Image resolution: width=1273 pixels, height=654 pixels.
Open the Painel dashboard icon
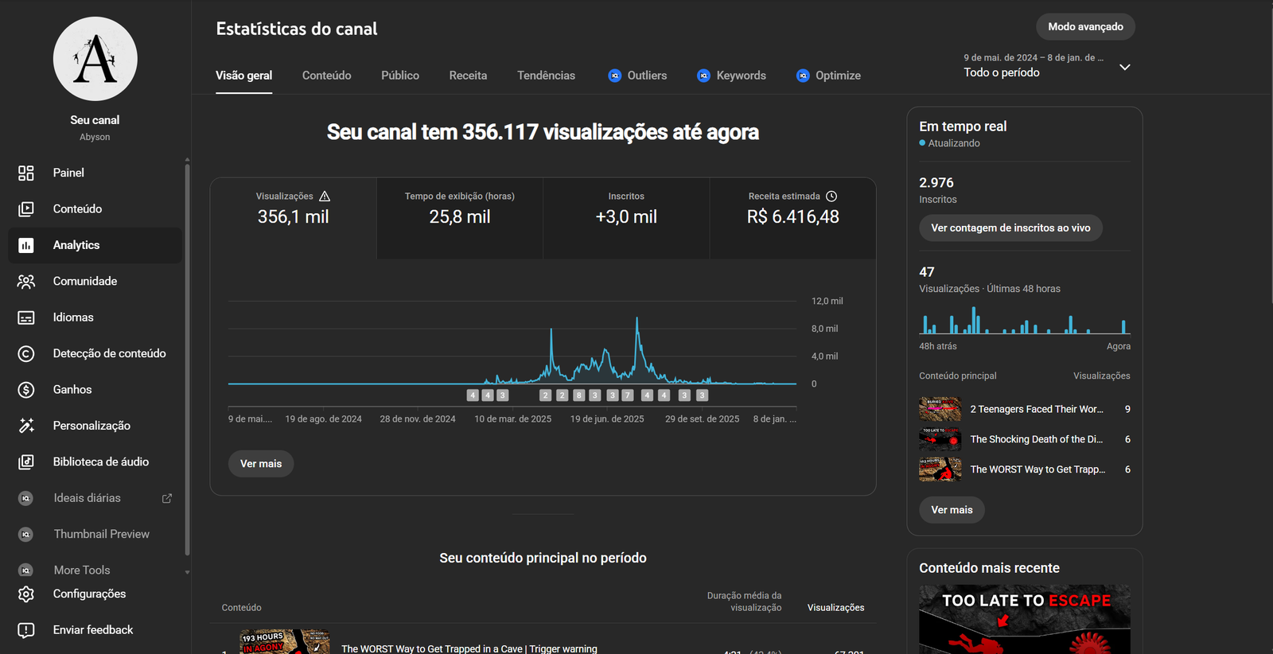pos(26,173)
